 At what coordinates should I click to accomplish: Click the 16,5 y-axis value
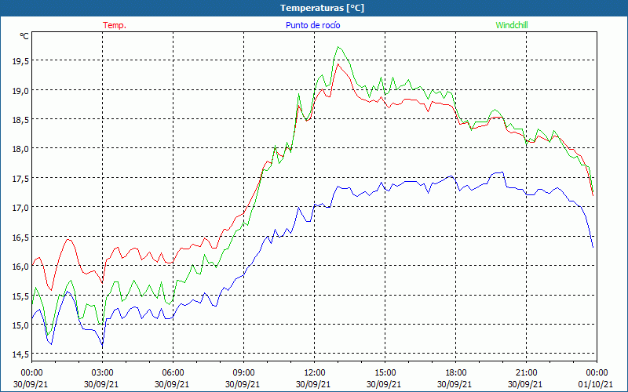pos(20,238)
